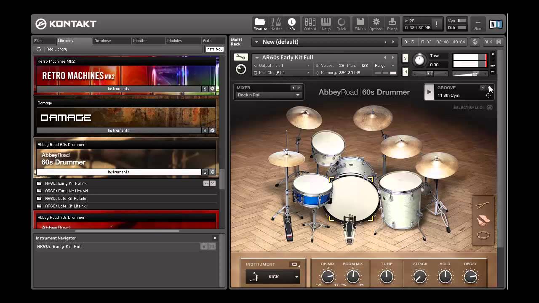This screenshot has width=539, height=303.
Task: Open Retro Machines Mk2 gear settings
Action: (212, 89)
